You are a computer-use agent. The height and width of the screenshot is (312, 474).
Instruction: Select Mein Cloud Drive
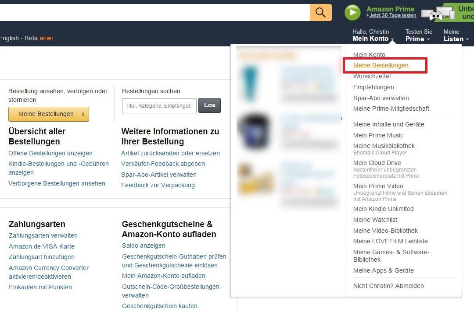click(377, 163)
